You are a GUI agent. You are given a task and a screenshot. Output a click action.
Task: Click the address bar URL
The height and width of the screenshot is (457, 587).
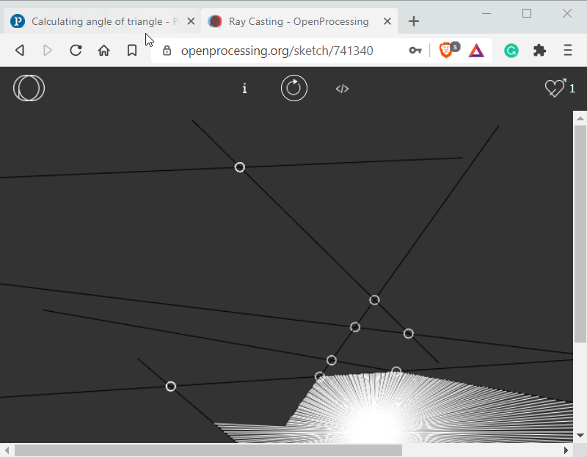pyautogui.click(x=277, y=51)
